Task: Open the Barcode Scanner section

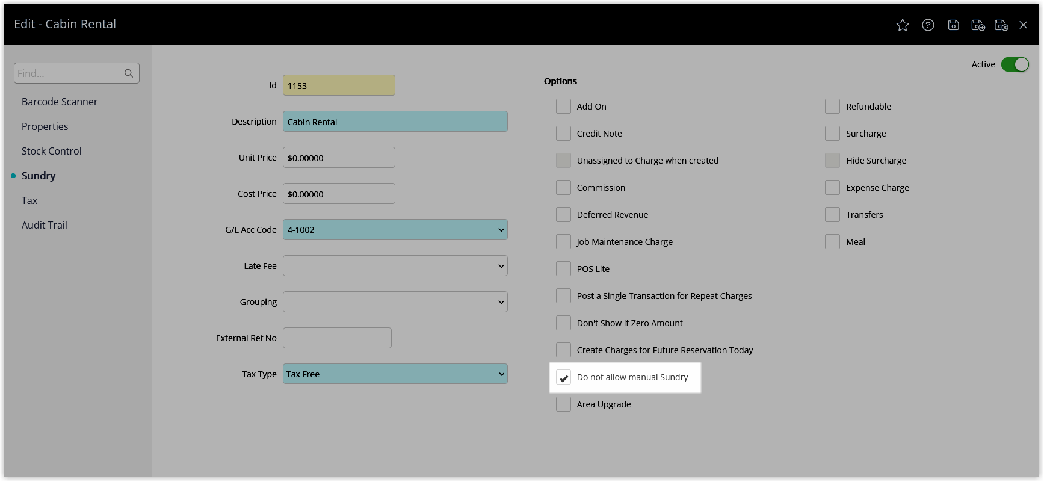Action: 60,102
